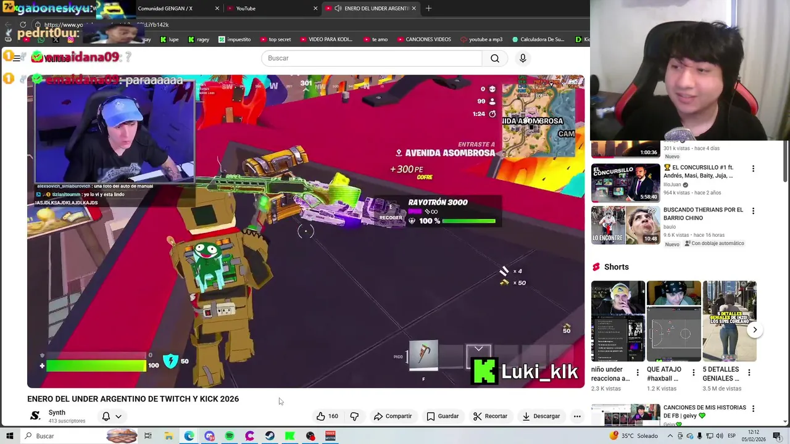This screenshot has height=444, width=790.
Task: Share the video via Compartir
Action: [x=393, y=416]
